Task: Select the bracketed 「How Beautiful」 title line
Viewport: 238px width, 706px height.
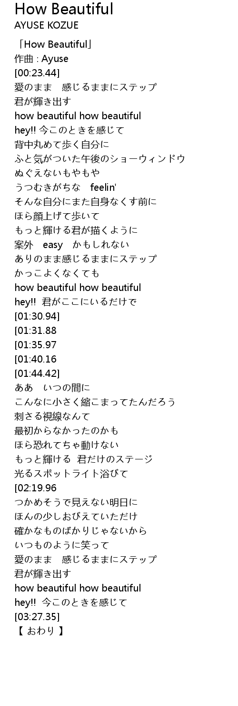Action: click(54, 44)
